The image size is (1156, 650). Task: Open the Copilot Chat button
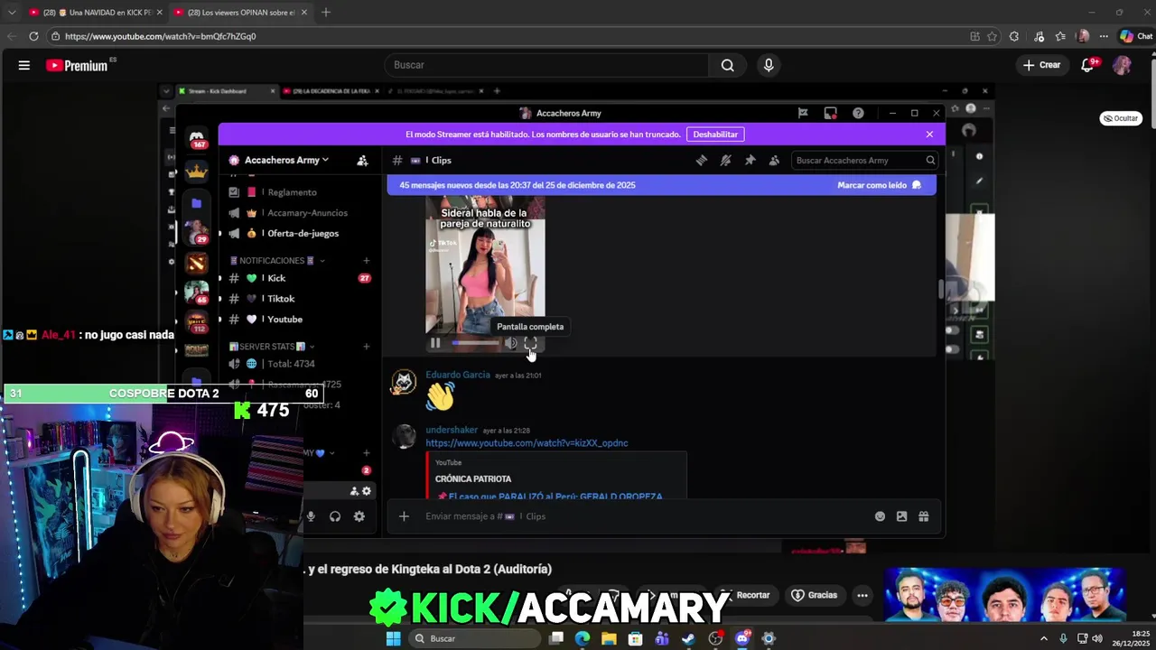click(1136, 36)
